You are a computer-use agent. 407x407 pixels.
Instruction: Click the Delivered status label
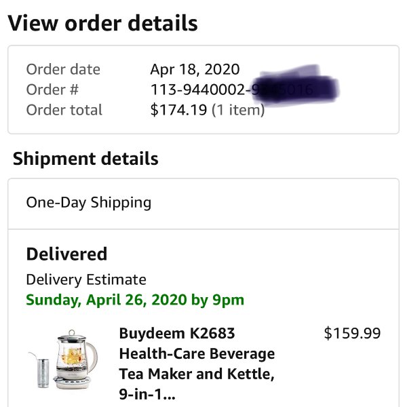tap(66, 254)
